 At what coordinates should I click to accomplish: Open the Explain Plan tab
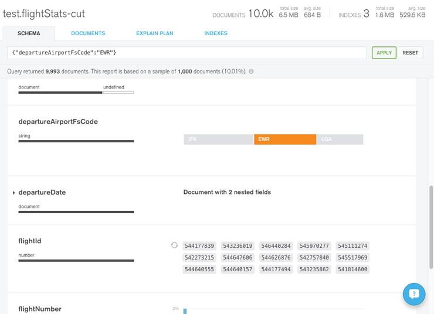pyautogui.click(x=154, y=33)
